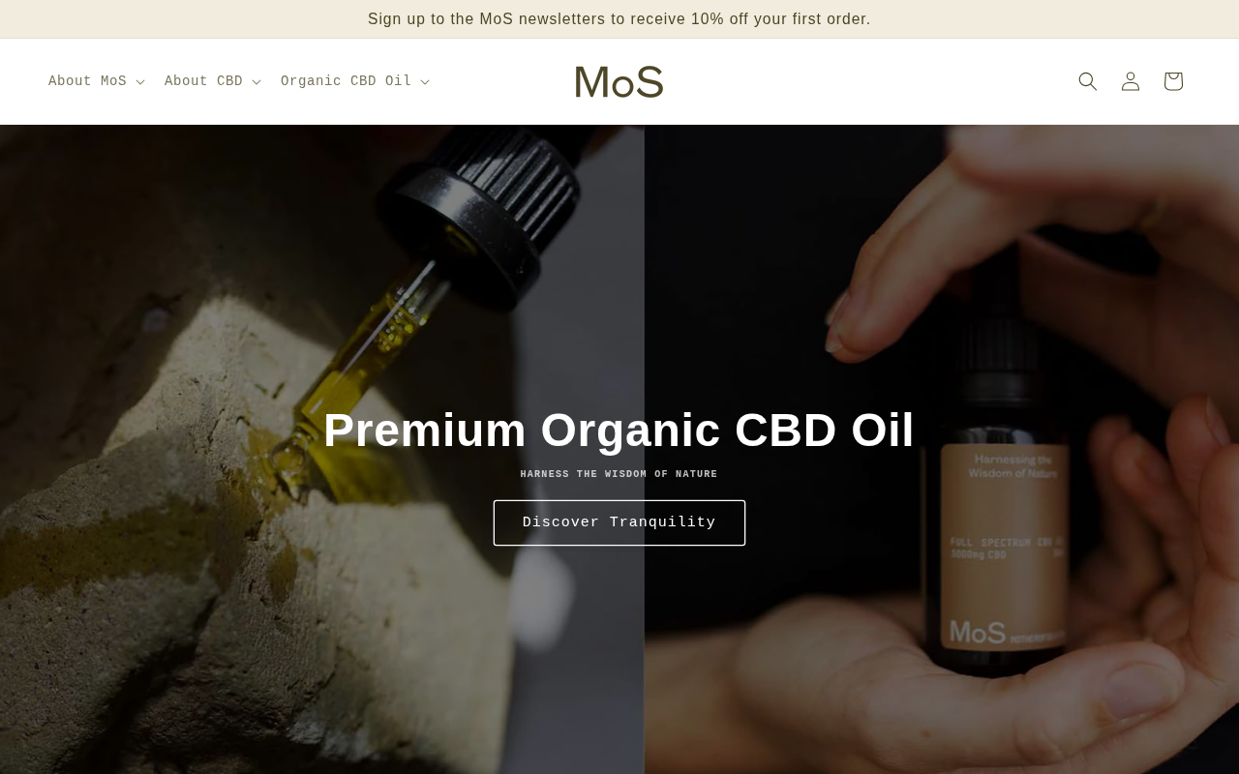Expand the chevron beside Organic CBD Oil

[425, 82]
